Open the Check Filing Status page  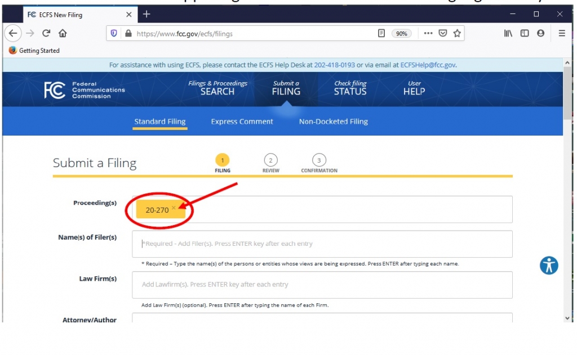350,88
